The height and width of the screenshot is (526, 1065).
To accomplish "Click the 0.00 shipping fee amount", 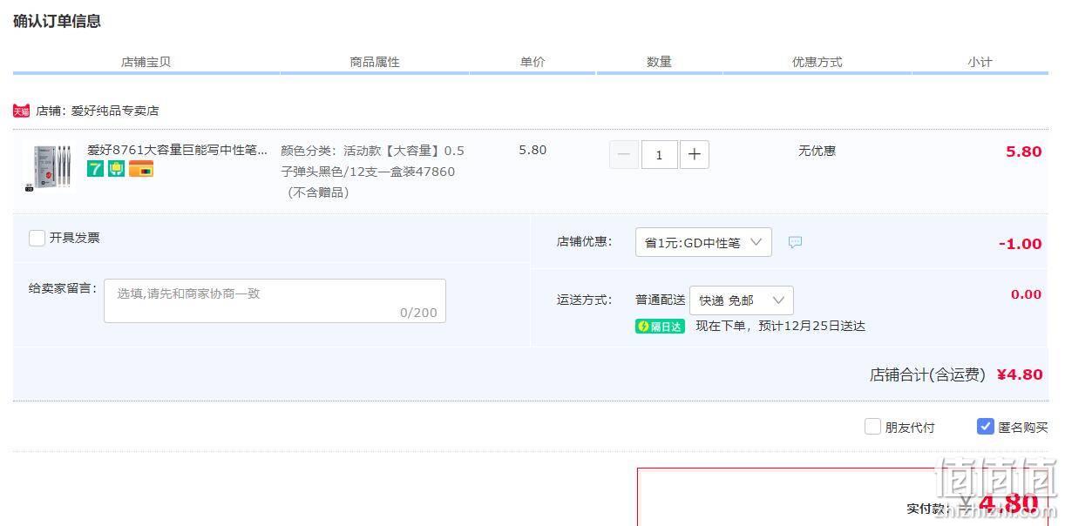I will 1027,294.
